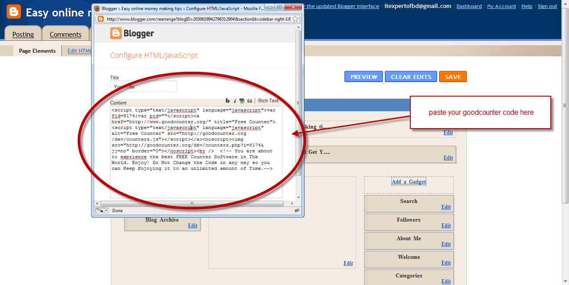Image resolution: width=569 pixels, height=285 pixels.
Task: Click the Title input field
Action: [x=144, y=86]
